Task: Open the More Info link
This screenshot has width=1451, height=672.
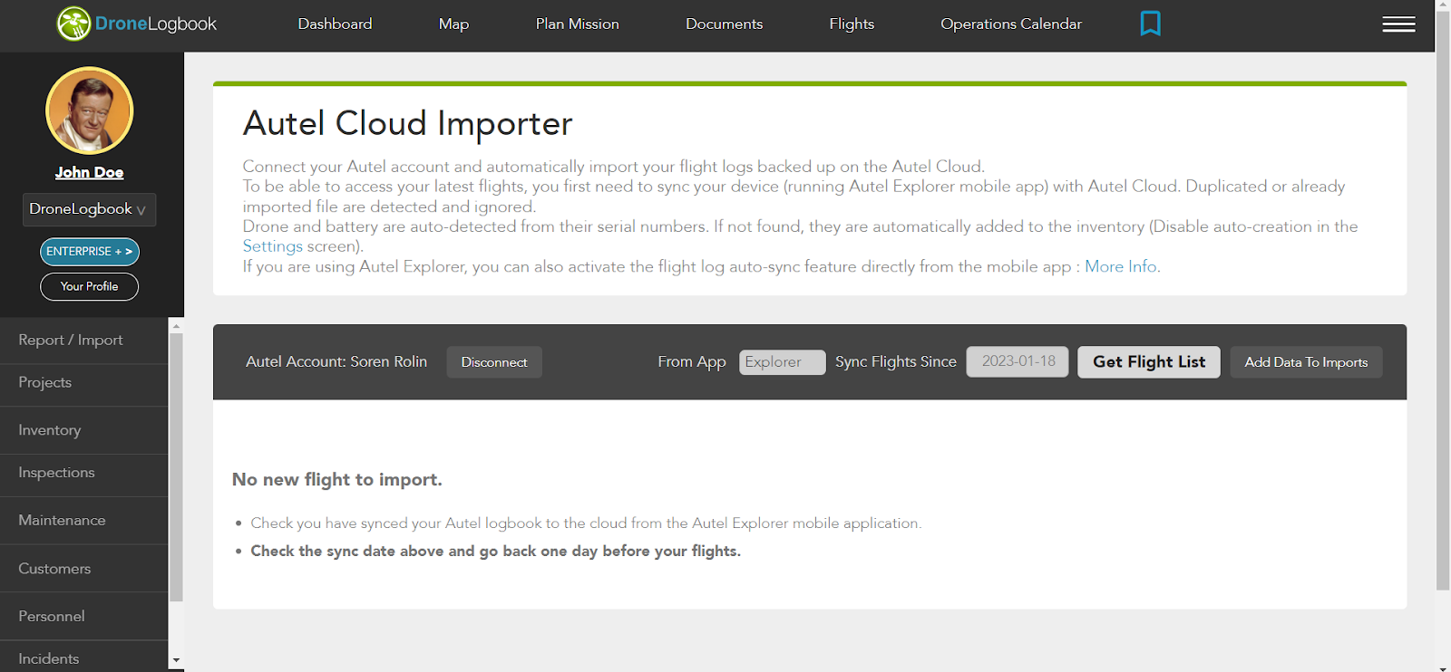Action: tap(1121, 266)
